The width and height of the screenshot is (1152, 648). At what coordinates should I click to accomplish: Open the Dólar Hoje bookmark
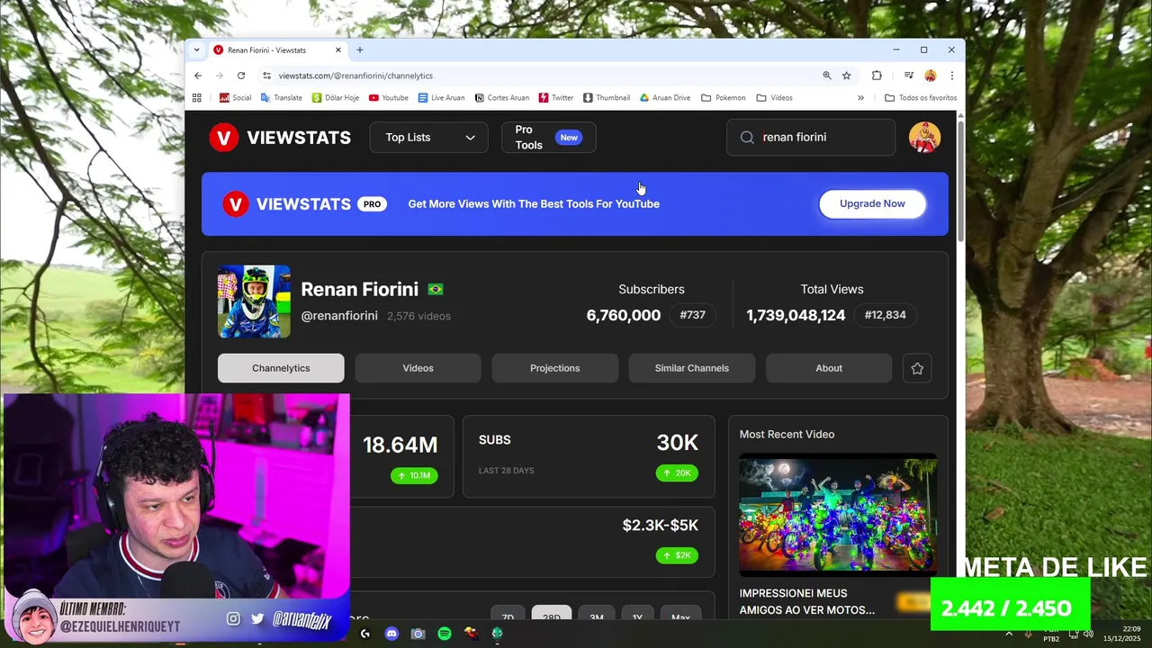click(x=336, y=97)
